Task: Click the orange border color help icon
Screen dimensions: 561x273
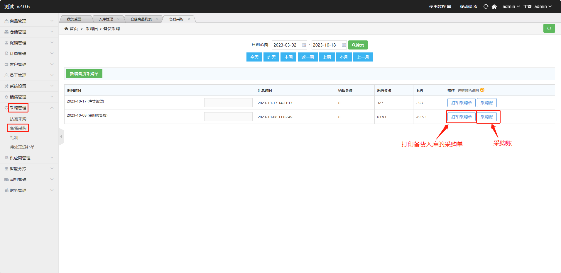Action: tap(482, 90)
